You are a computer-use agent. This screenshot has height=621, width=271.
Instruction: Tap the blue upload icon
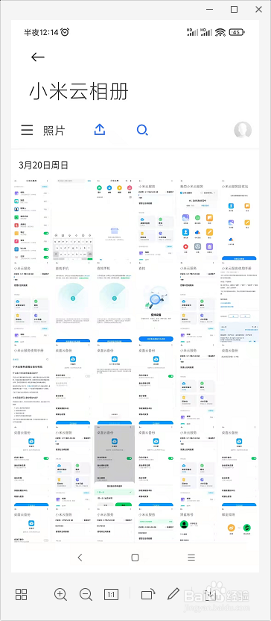click(x=100, y=130)
